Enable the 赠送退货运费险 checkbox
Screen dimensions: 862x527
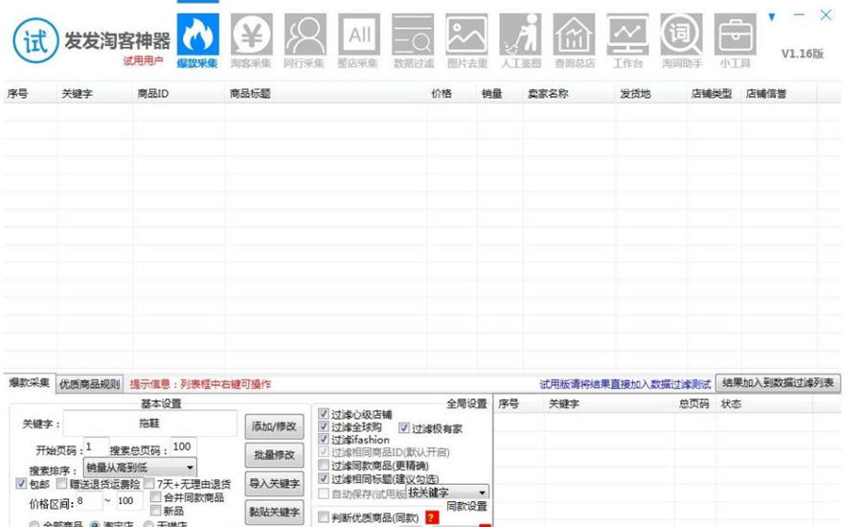61,484
